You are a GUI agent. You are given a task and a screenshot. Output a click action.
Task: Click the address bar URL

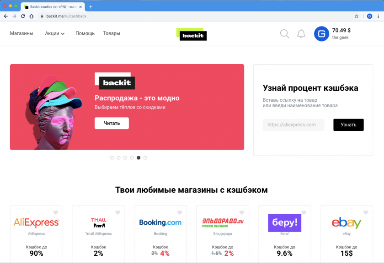[66, 16]
